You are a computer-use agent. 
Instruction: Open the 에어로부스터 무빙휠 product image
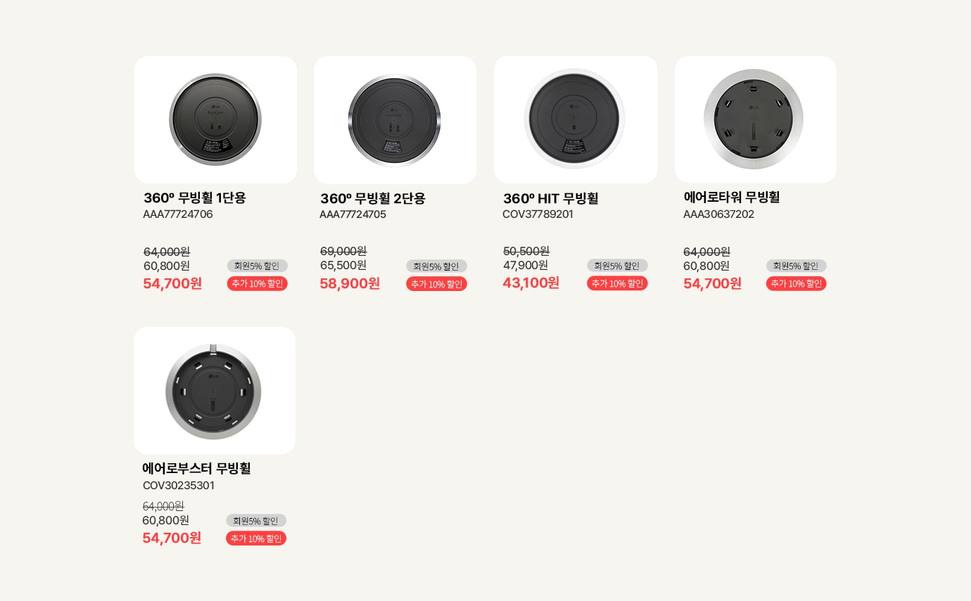coord(214,390)
